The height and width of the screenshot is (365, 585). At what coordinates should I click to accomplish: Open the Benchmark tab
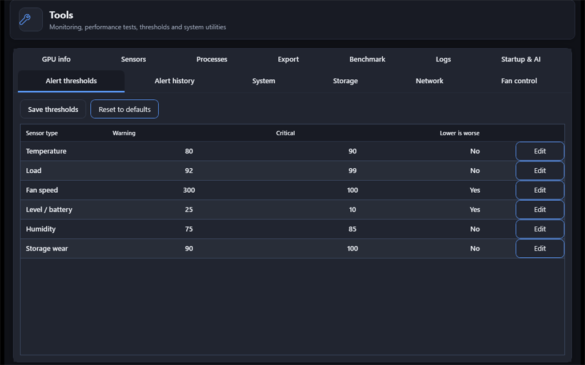click(x=367, y=59)
